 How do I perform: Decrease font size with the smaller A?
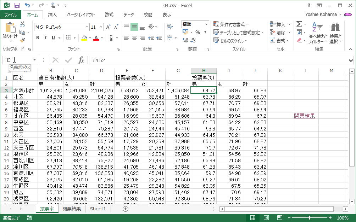[x=116, y=27]
